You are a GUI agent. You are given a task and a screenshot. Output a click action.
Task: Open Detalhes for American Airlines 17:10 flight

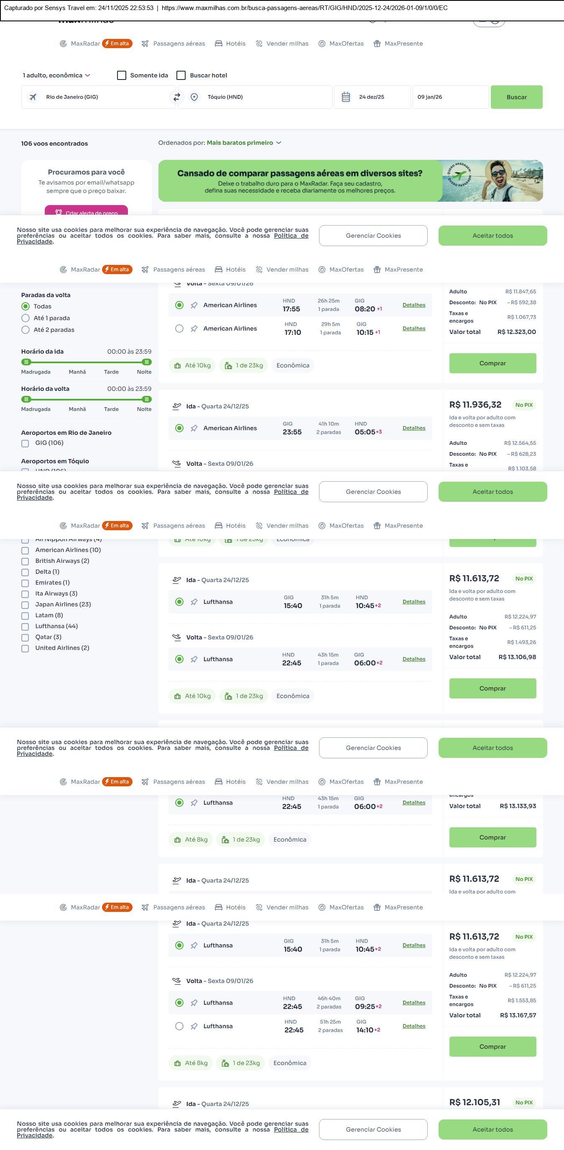413,329
